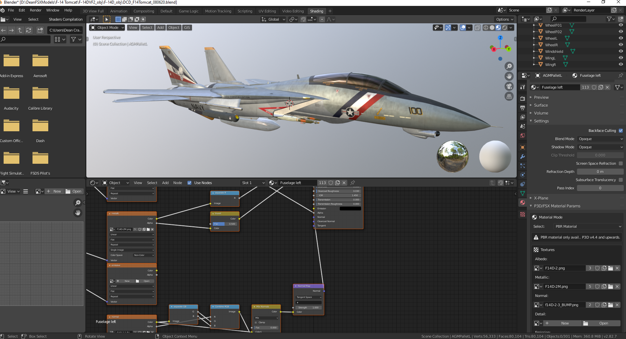Viewport: 626px width, 339px height.
Task: Switch to the Scripting workspace tab
Action: click(245, 11)
